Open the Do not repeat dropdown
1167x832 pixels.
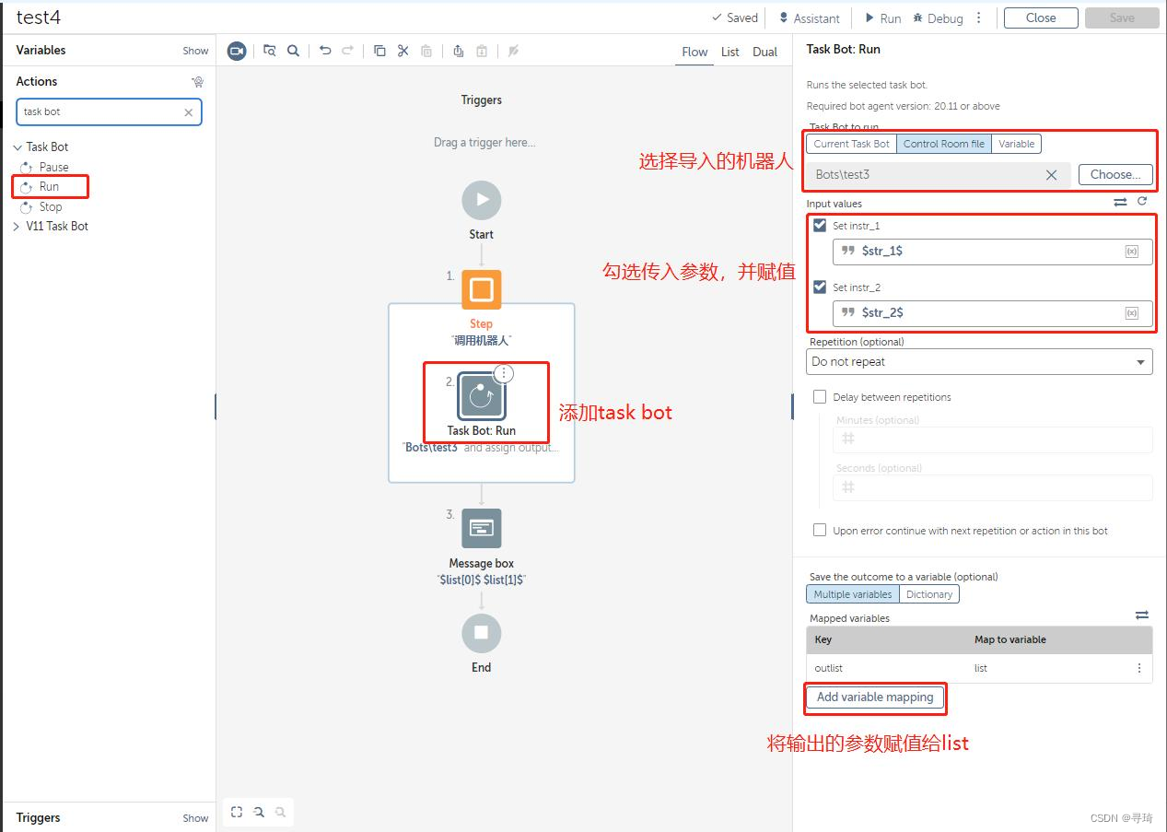coord(979,361)
